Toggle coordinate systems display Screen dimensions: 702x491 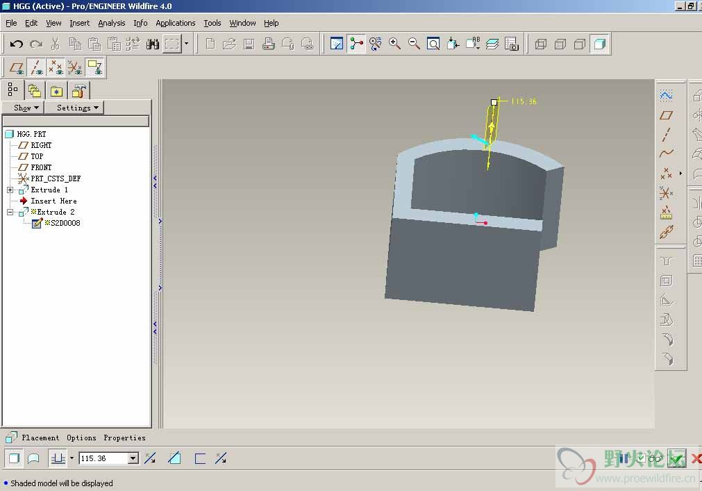pyautogui.click(x=75, y=67)
